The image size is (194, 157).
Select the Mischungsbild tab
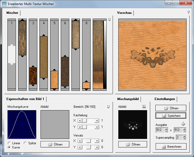[128, 99]
